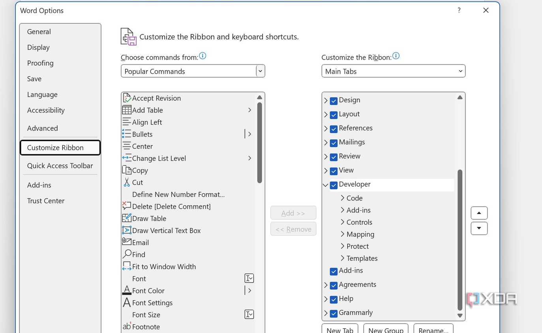Uncheck the References tab checkbox
542x333 pixels.
point(334,129)
